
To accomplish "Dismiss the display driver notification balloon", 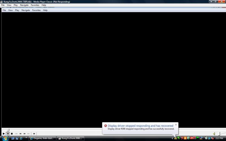I will click(176, 124).
